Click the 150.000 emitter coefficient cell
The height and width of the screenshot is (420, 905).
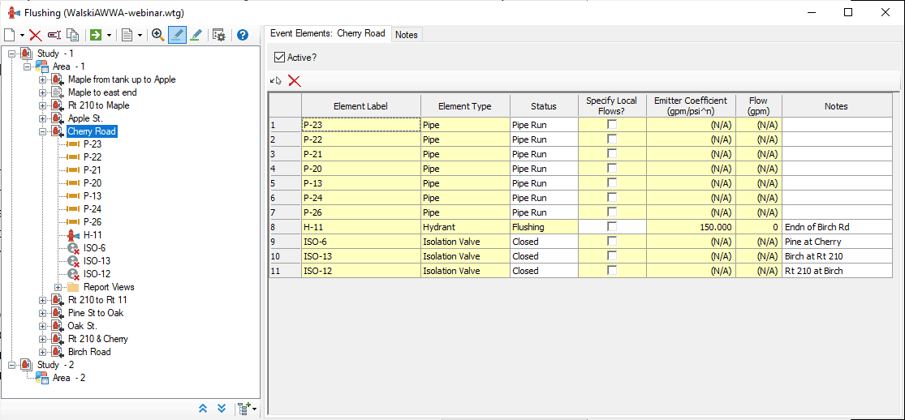click(691, 227)
